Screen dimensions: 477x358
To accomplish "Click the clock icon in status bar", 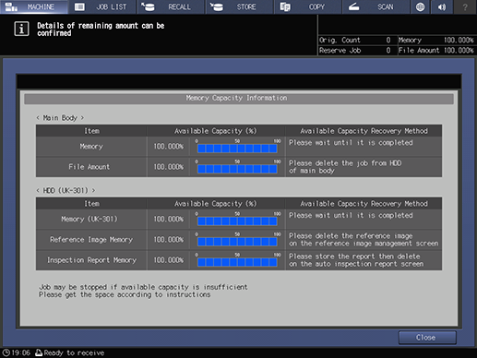I will 6,352.
